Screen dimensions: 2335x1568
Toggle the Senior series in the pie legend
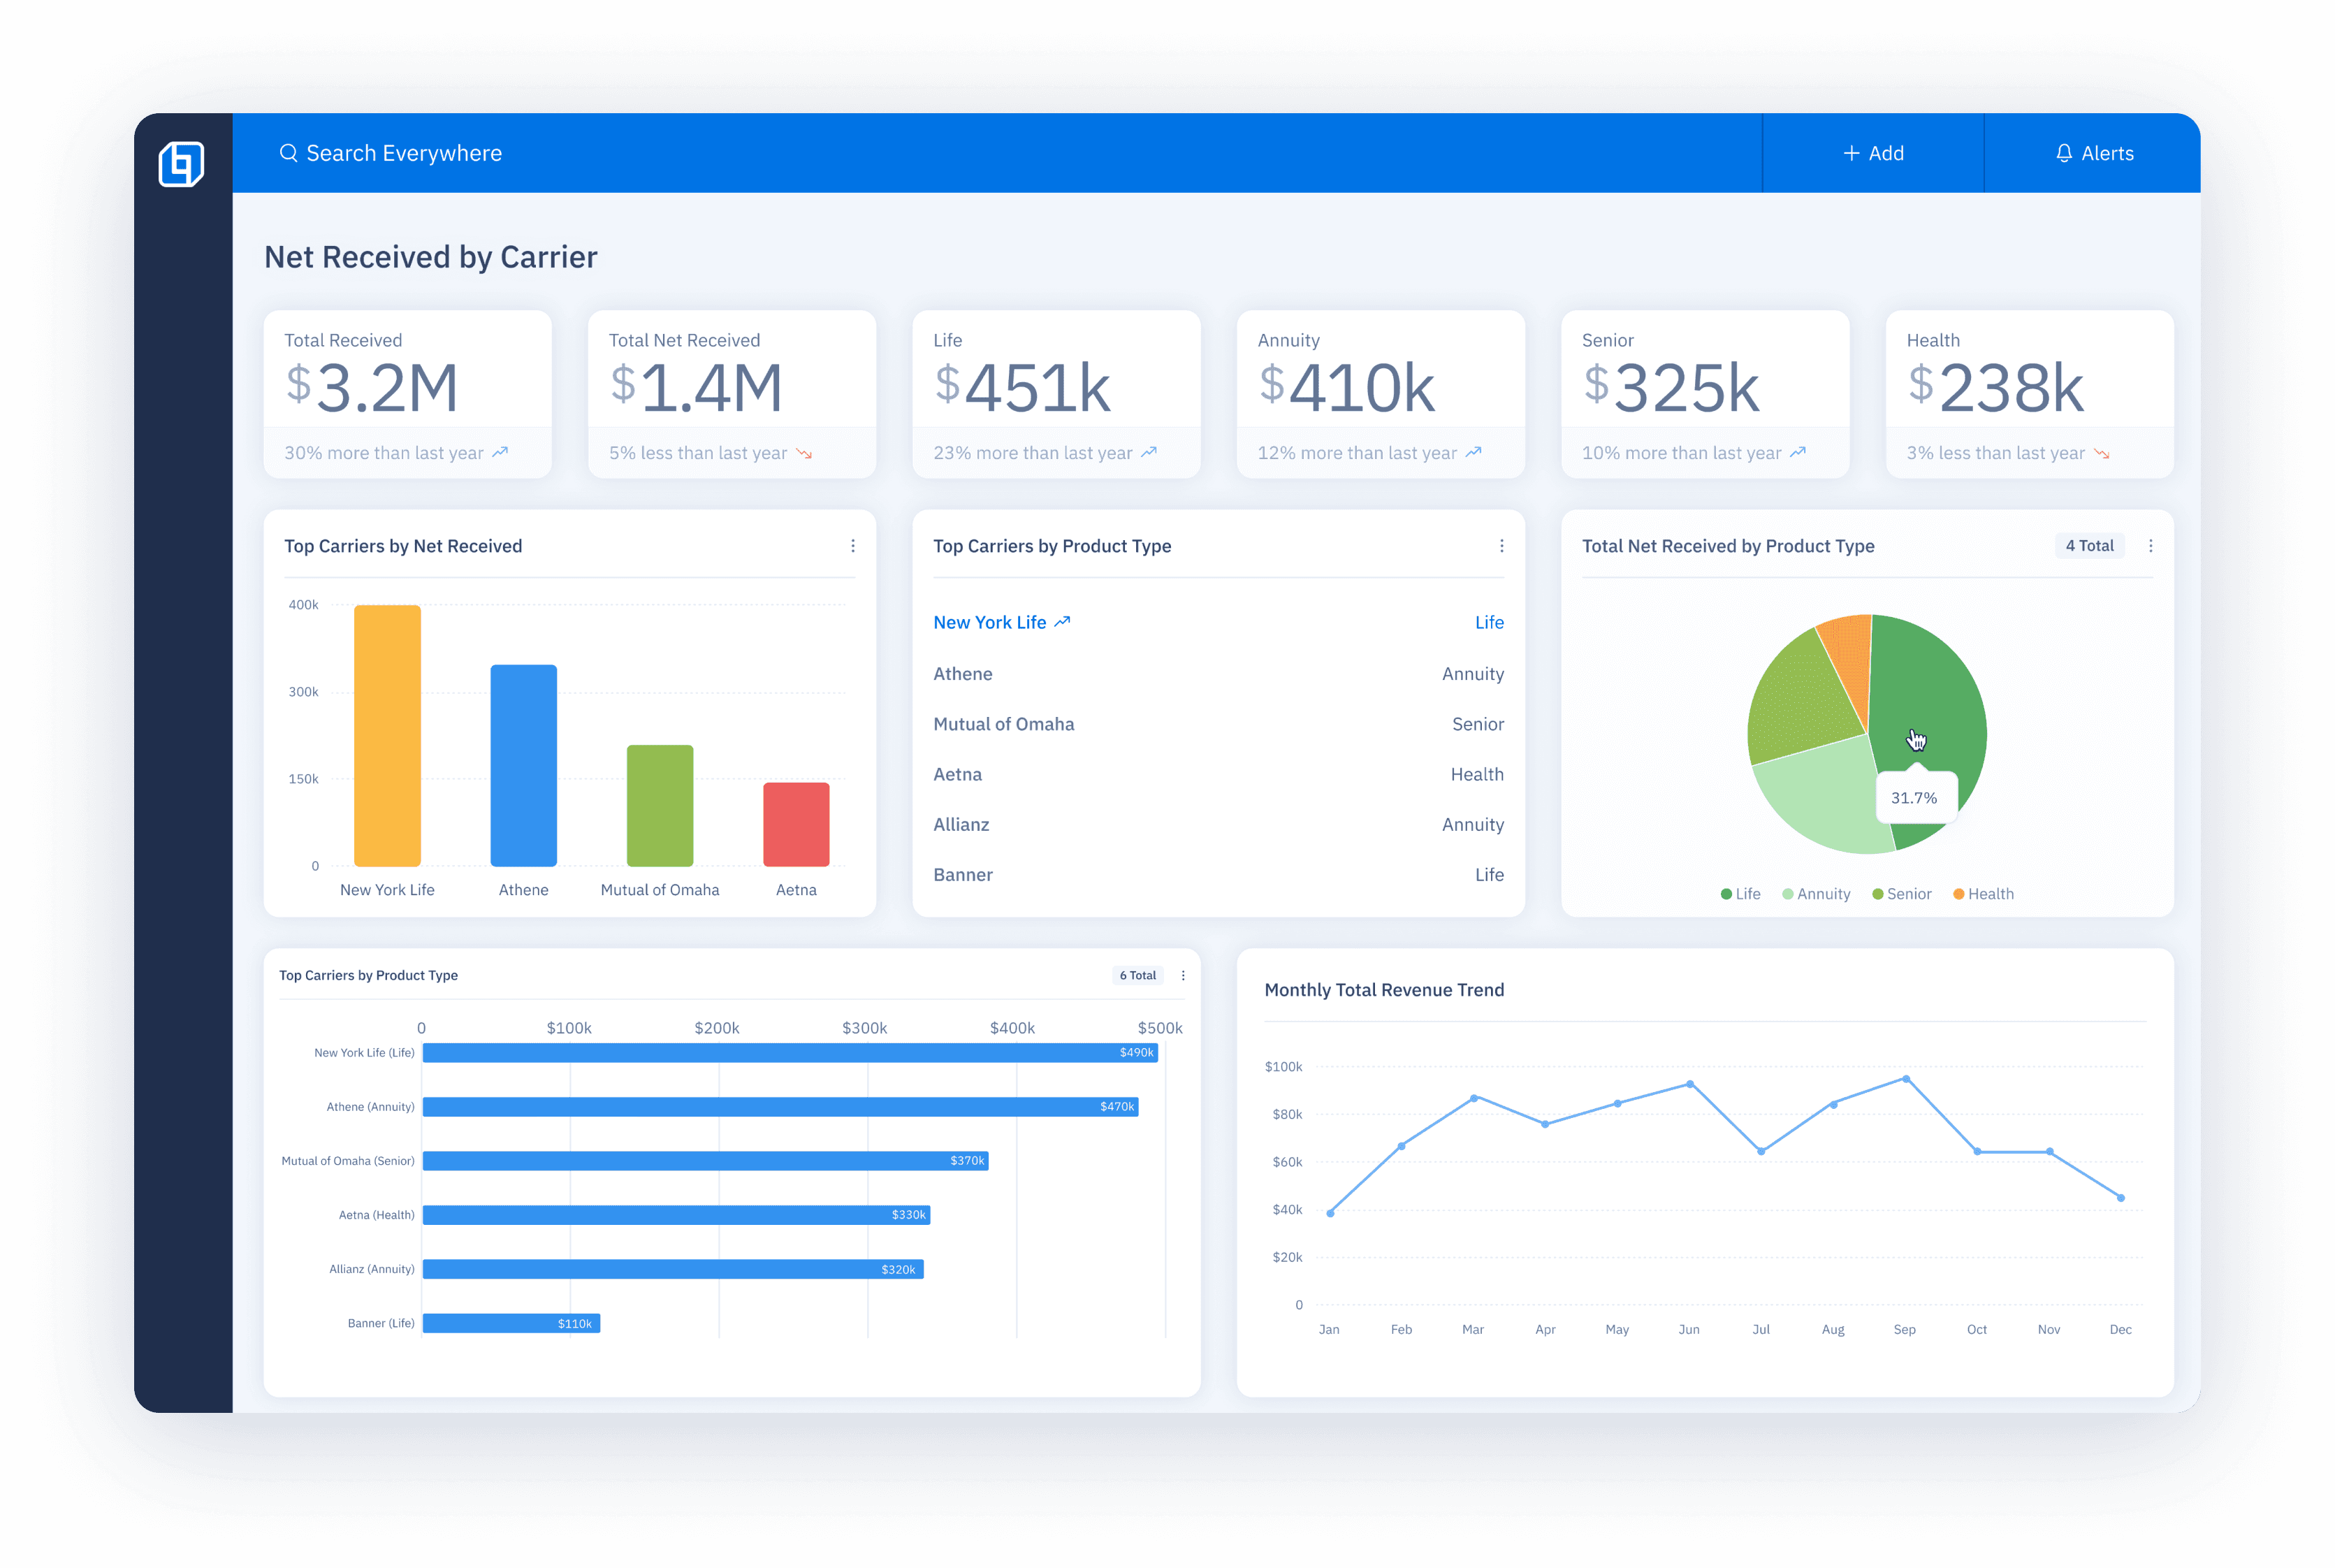pos(1902,893)
